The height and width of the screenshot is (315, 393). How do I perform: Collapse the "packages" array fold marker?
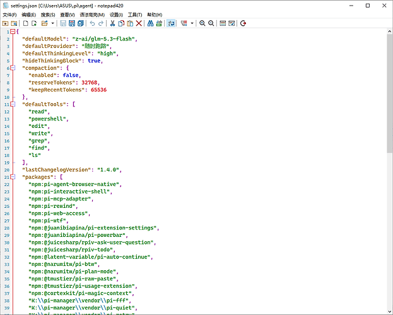pos(13,177)
